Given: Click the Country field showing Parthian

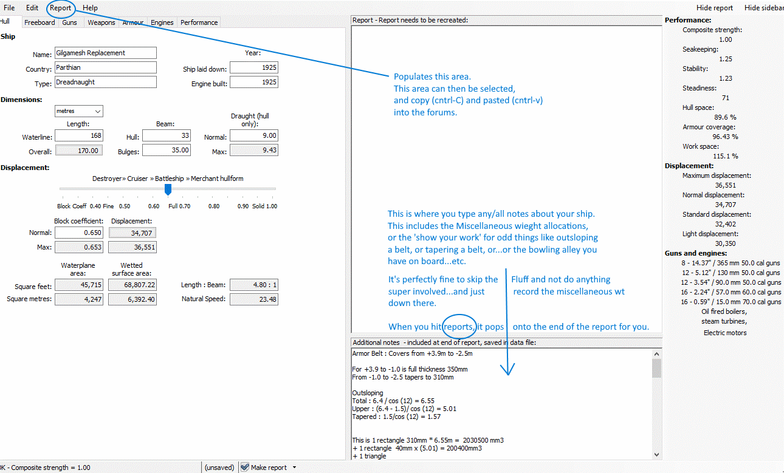Looking at the screenshot, I should coord(105,67).
